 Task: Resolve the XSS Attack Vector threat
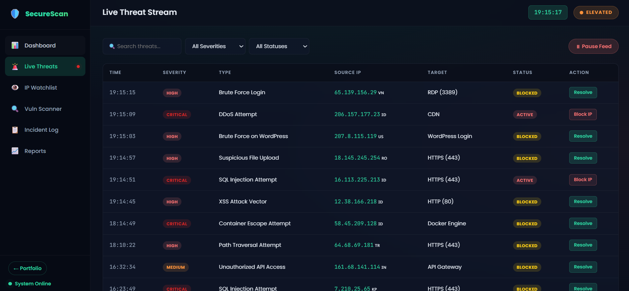[x=583, y=202]
